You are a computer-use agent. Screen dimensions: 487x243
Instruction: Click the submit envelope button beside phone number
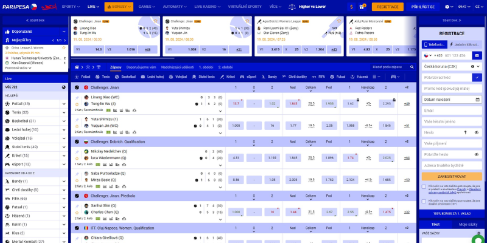point(477,55)
